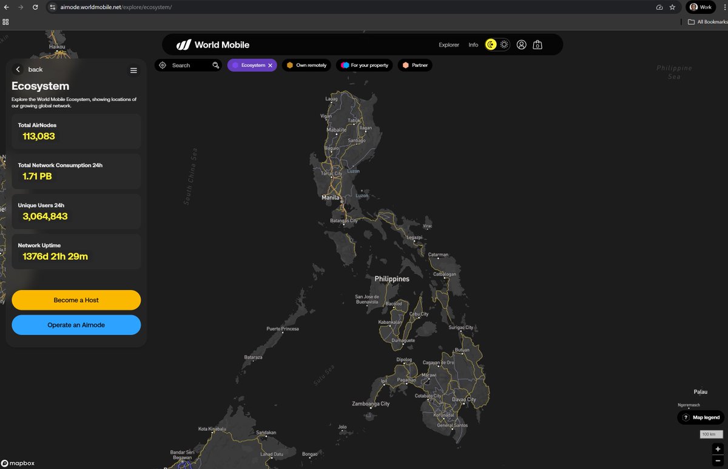728x469 pixels.
Task: Click browser forward arrow button
Action: tap(21, 7)
